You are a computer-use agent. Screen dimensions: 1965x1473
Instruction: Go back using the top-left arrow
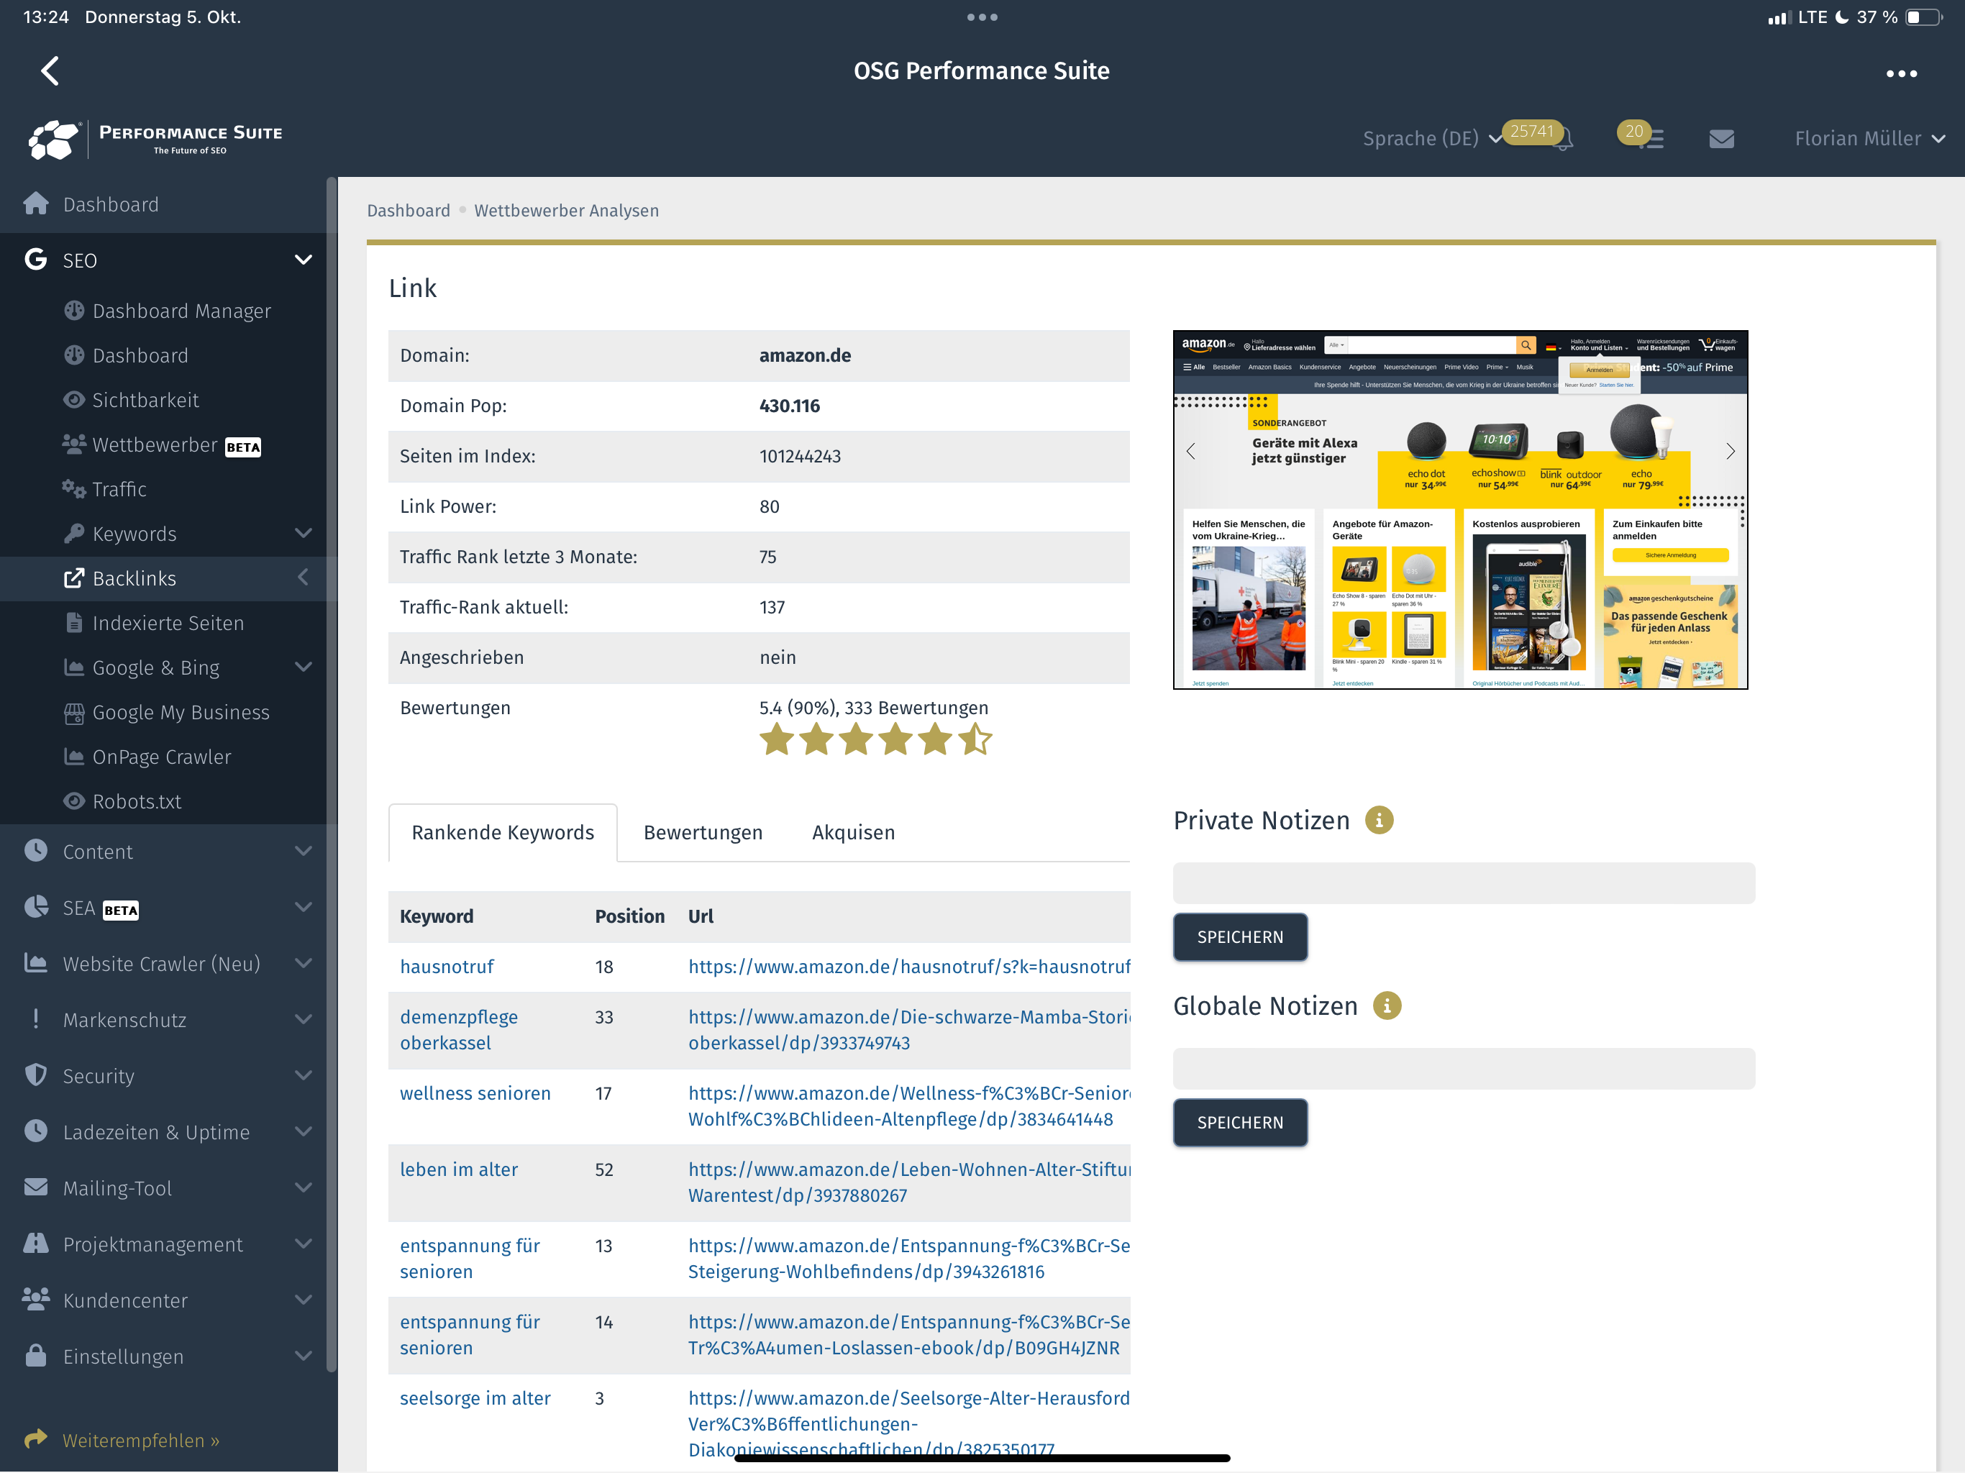[50, 71]
